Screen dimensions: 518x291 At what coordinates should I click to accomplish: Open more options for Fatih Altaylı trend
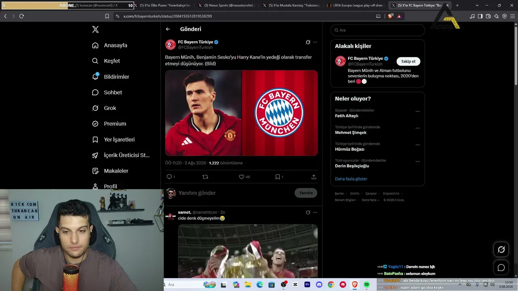[418, 112]
